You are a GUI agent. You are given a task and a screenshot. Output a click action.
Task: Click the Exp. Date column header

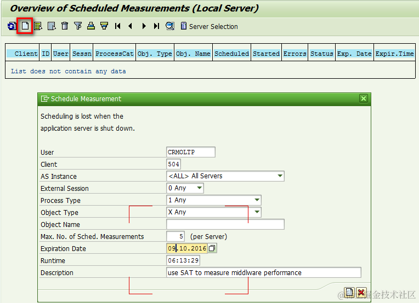(354, 54)
